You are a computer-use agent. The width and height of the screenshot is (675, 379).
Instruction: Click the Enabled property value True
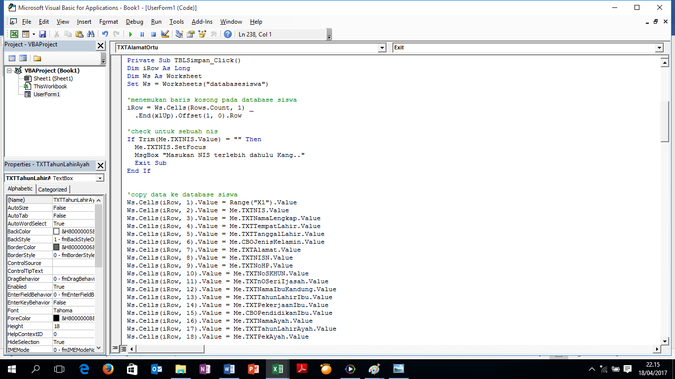click(x=73, y=287)
